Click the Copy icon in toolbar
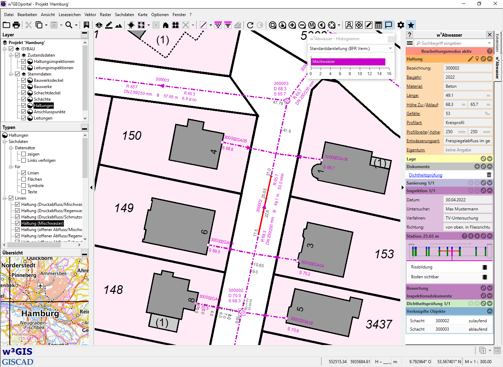 click(39, 25)
